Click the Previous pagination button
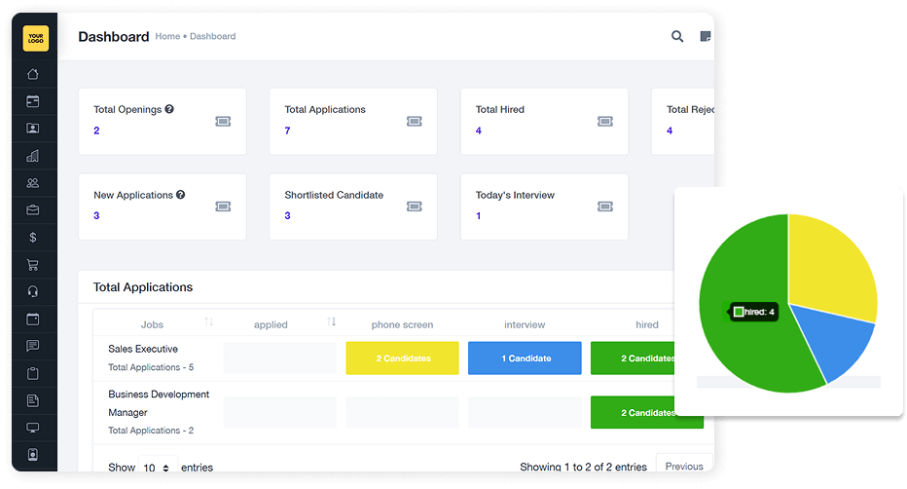 683,467
